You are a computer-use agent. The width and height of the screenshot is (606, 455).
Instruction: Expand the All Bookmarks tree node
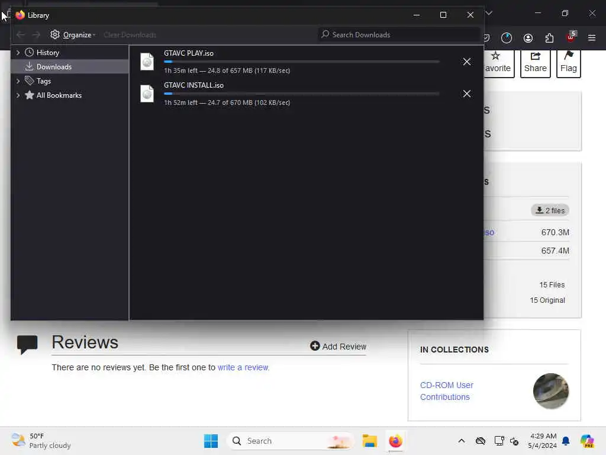18,95
